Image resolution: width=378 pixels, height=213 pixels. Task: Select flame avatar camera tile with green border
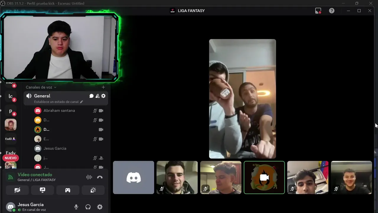tap(264, 177)
